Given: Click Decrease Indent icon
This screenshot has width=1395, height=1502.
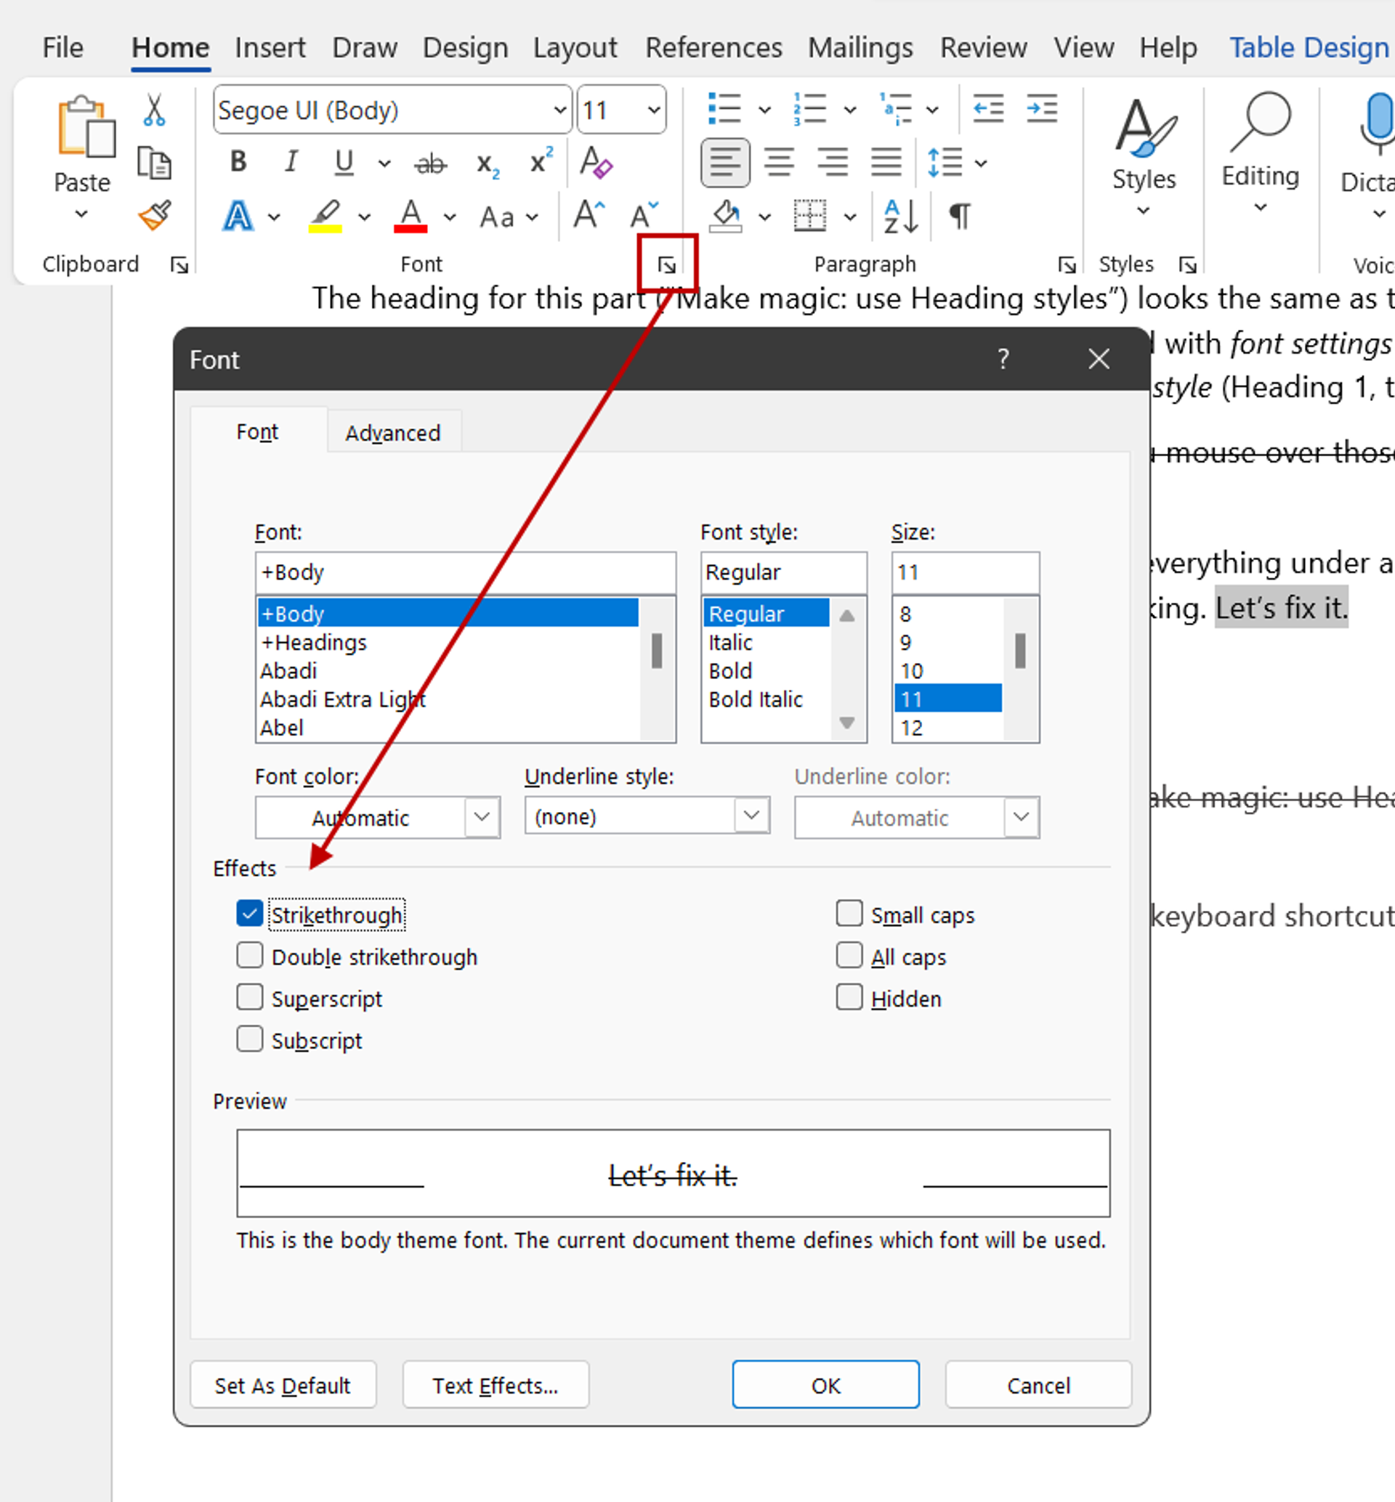Looking at the screenshot, I should tap(988, 109).
